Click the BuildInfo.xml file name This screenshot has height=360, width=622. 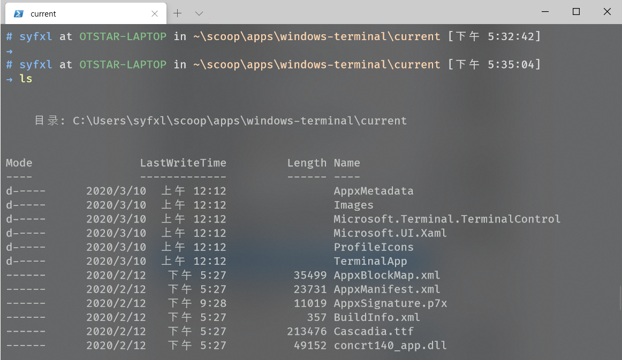point(377,317)
